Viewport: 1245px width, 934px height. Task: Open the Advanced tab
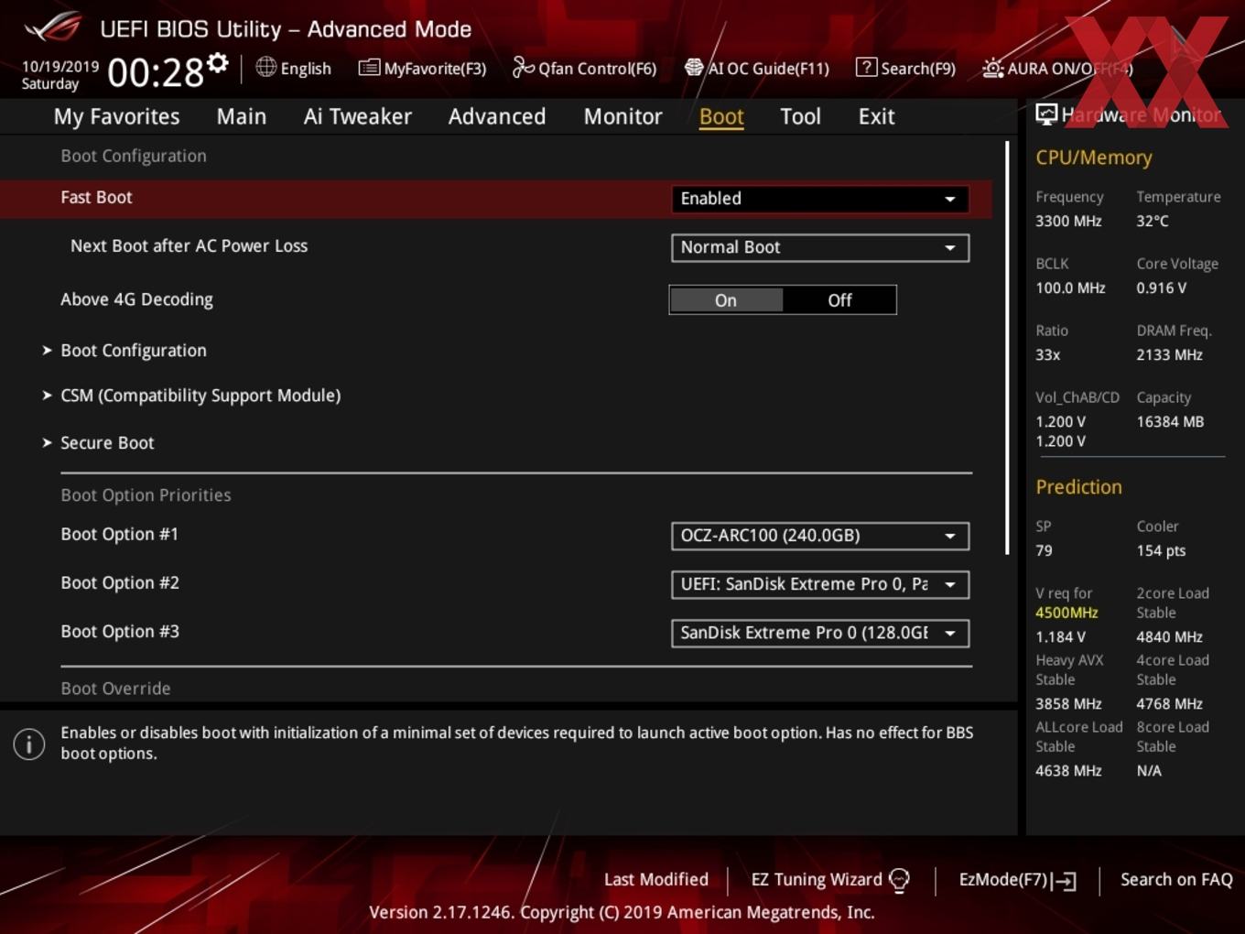click(x=497, y=116)
